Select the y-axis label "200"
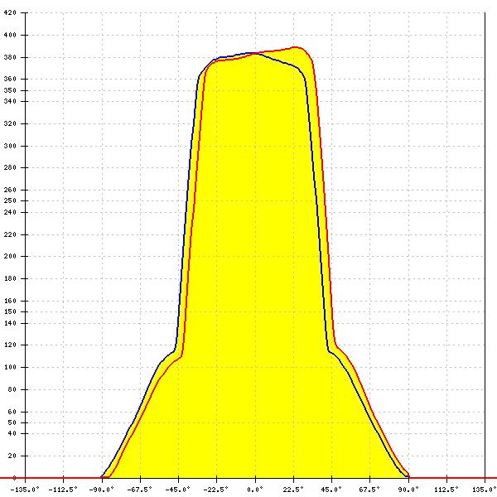The image size is (497, 497). click(x=9, y=256)
